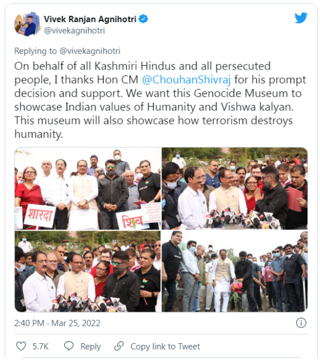The image size is (320, 363).
Task: Select 'Copy link to Tweet'
Action: (x=165, y=346)
